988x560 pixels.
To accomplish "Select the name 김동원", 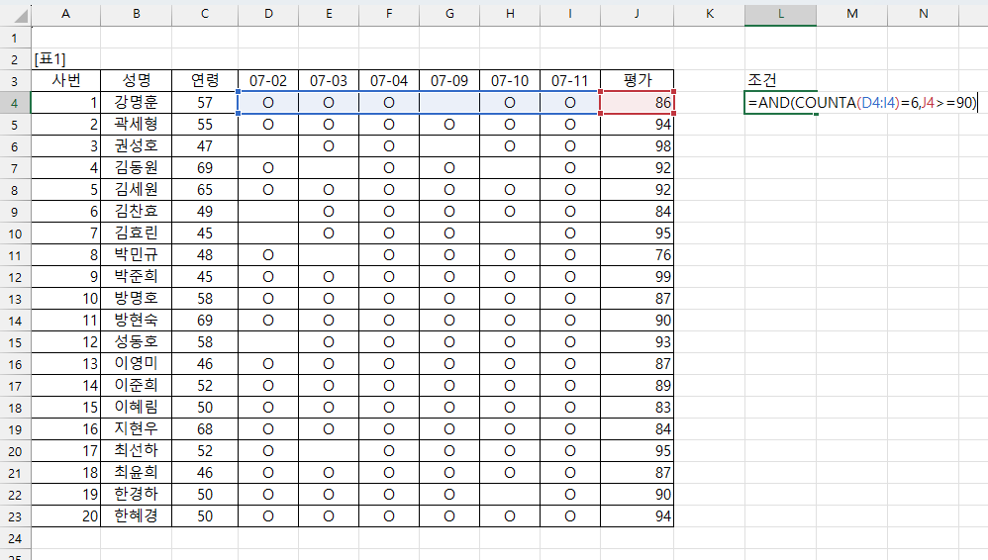I will 136,167.
